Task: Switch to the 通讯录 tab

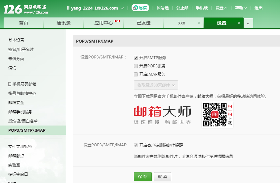Action: tap(63, 23)
